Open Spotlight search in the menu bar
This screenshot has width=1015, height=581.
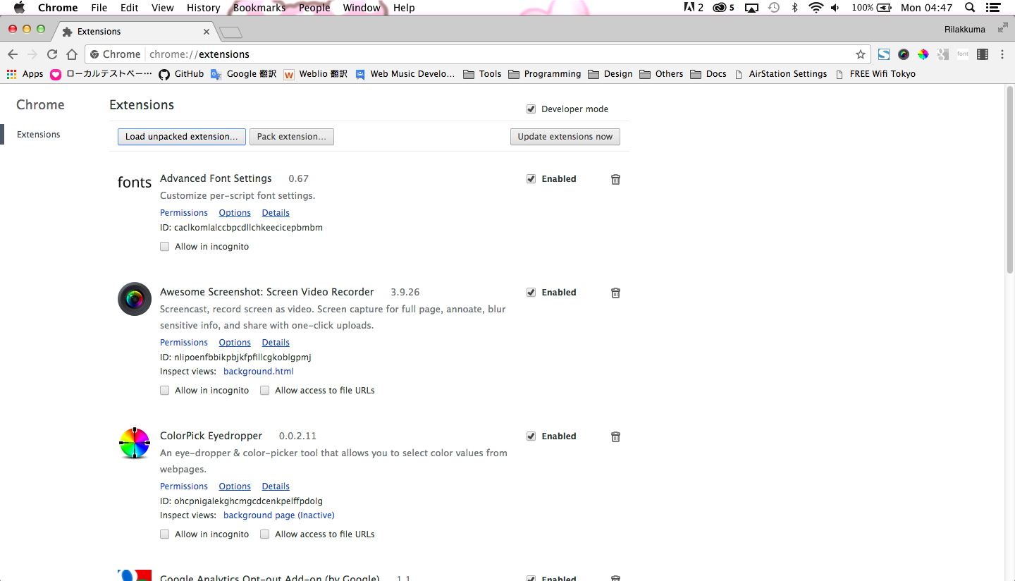click(970, 8)
